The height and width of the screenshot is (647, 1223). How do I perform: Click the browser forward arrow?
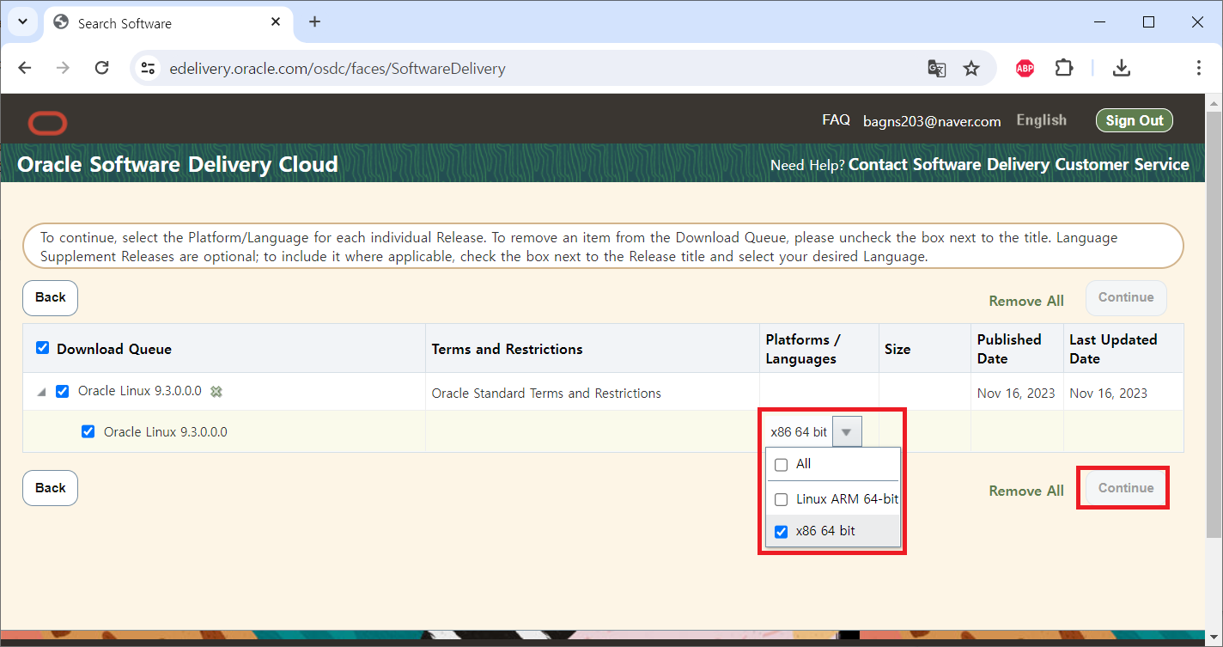(63, 68)
